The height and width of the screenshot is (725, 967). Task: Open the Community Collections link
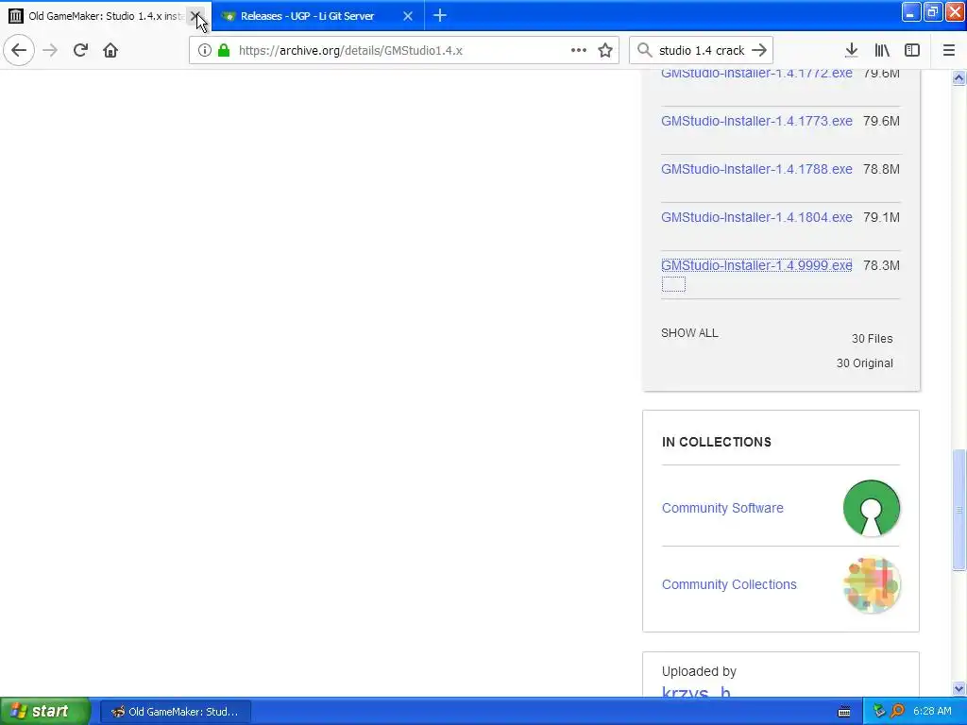729,584
